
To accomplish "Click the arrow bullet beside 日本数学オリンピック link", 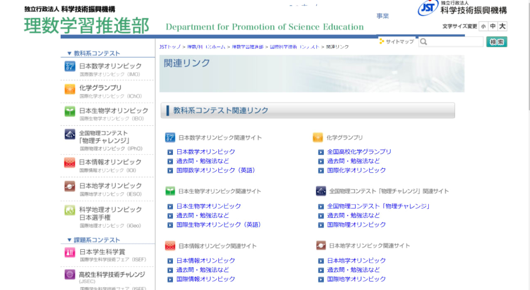I will coord(170,152).
